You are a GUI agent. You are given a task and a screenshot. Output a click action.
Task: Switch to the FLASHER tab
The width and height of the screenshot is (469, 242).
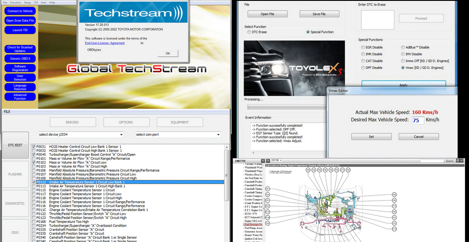click(x=15, y=174)
